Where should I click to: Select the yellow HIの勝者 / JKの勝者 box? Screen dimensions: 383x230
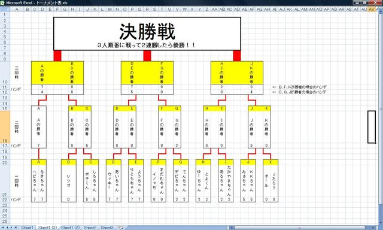click(237, 73)
